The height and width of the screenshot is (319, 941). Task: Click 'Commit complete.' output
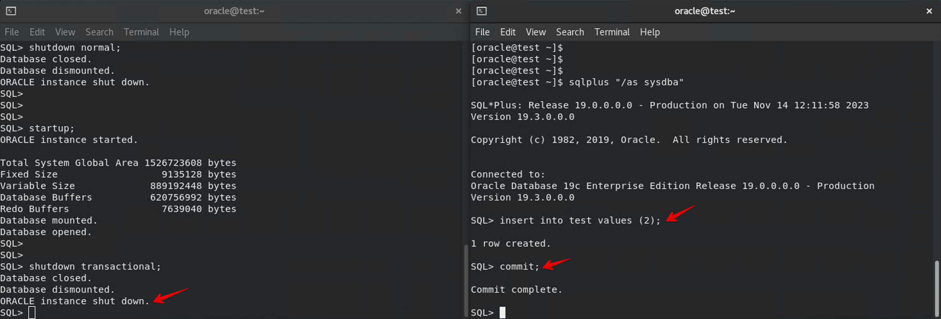(x=517, y=290)
